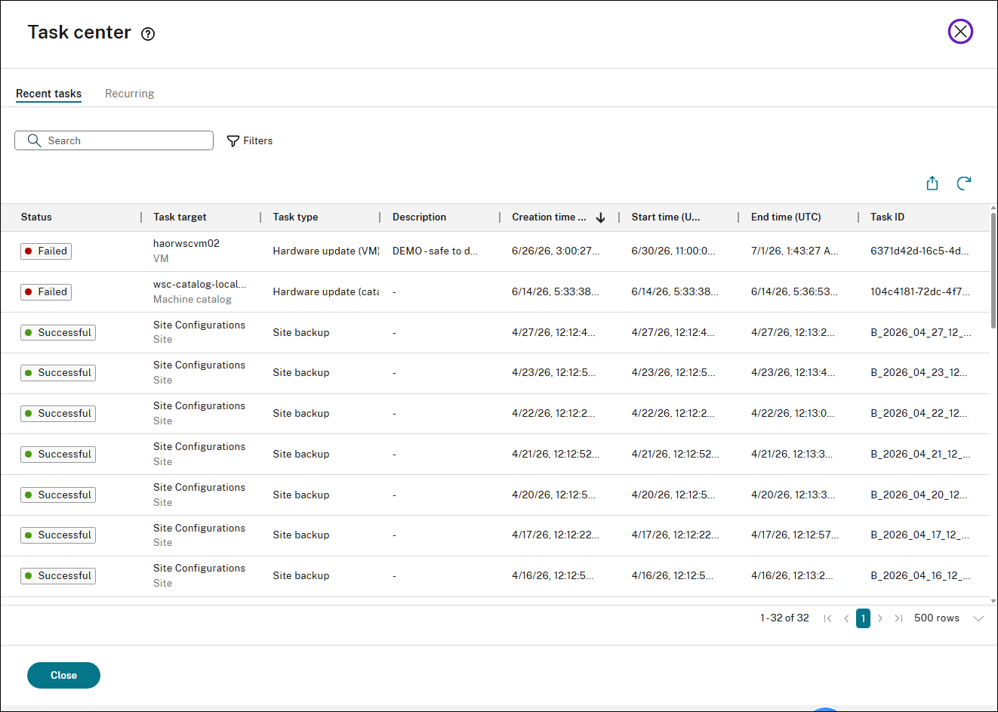The width and height of the screenshot is (998, 712).
Task: Close the Task center with the X icon
Action: tap(960, 32)
